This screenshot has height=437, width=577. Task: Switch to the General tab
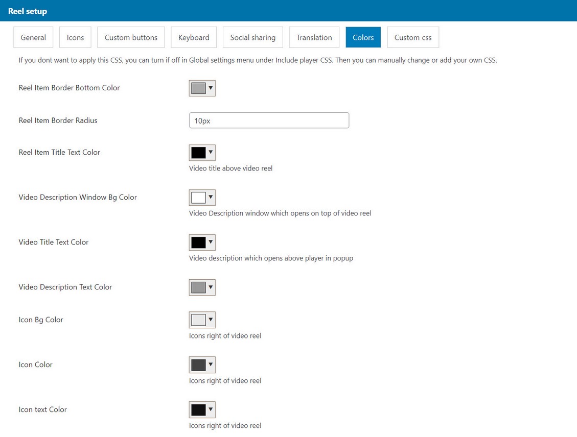pos(33,37)
